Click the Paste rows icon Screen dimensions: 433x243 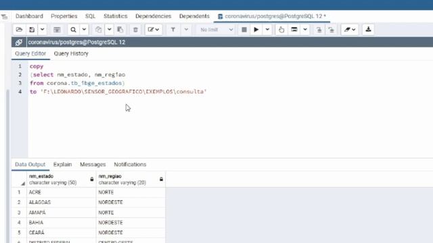[x=120, y=30]
